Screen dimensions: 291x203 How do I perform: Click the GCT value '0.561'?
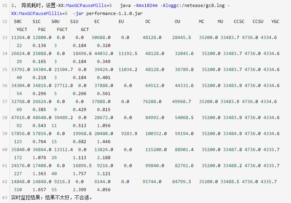[104, 93]
